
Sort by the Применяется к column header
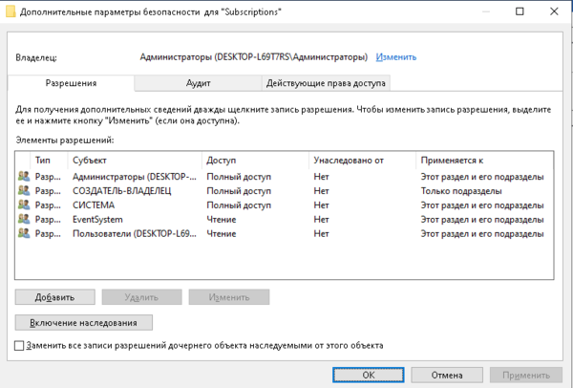tap(484, 161)
